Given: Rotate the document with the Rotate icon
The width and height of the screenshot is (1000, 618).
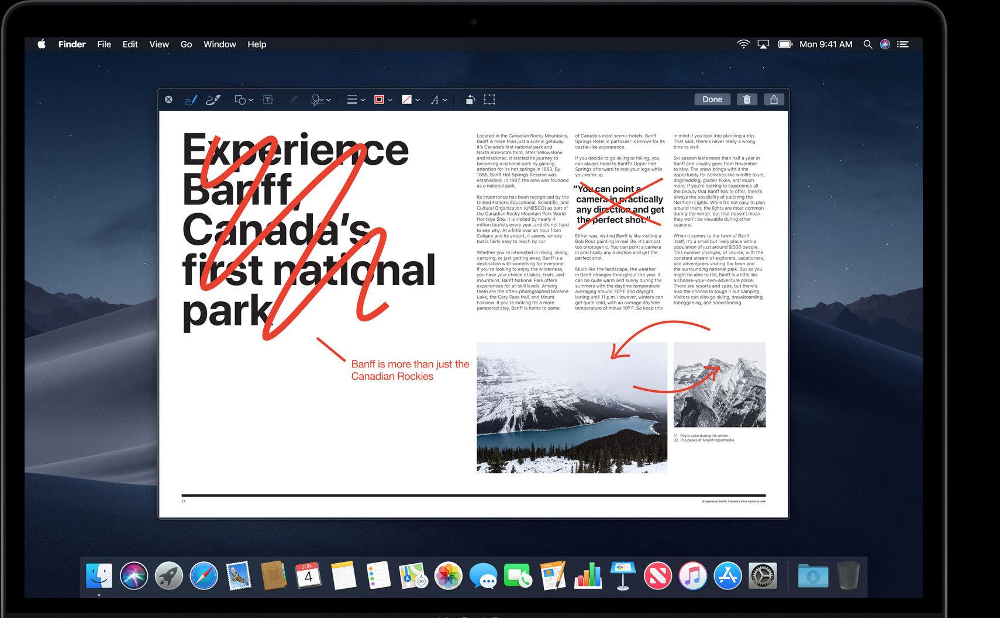Looking at the screenshot, I should [470, 100].
